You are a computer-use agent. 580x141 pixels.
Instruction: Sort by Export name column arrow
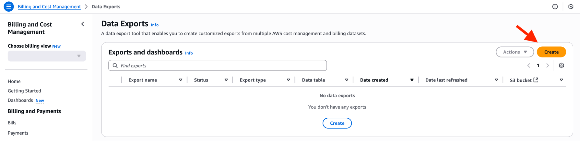pyautogui.click(x=180, y=80)
